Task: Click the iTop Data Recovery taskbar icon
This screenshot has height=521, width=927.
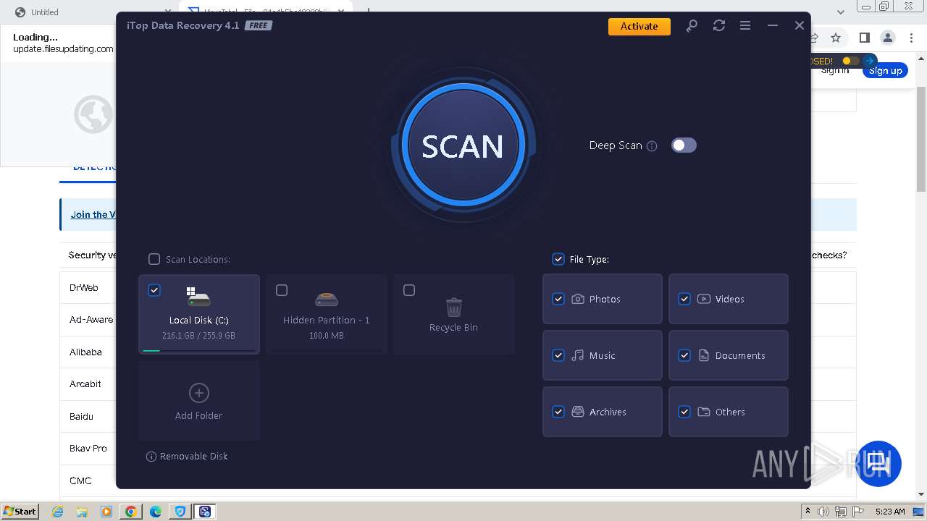Action: (205, 512)
